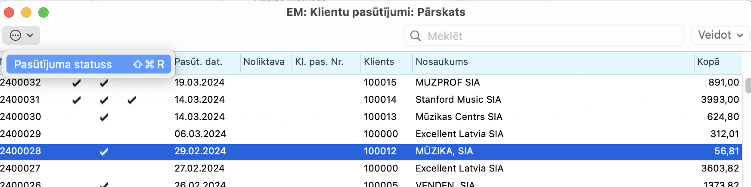Image resolution: width=751 pixels, height=187 pixels.
Task: Click the Kopā column header
Action: click(708, 62)
